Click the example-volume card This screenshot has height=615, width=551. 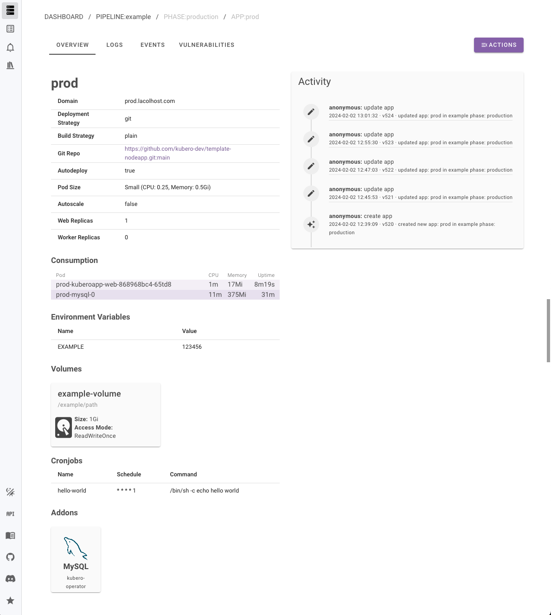(x=106, y=415)
